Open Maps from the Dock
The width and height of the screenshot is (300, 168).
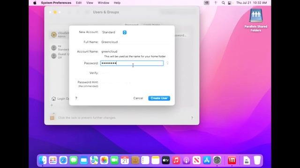pyautogui.click(x=94, y=160)
